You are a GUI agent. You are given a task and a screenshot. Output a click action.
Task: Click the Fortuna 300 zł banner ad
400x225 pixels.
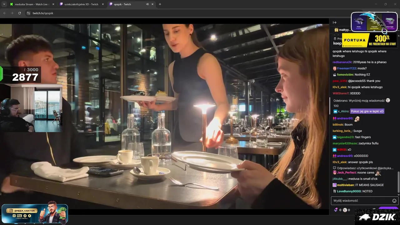369,40
